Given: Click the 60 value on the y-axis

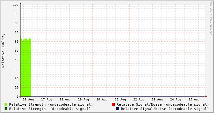Looking at the screenshot, I should [17, 42].
